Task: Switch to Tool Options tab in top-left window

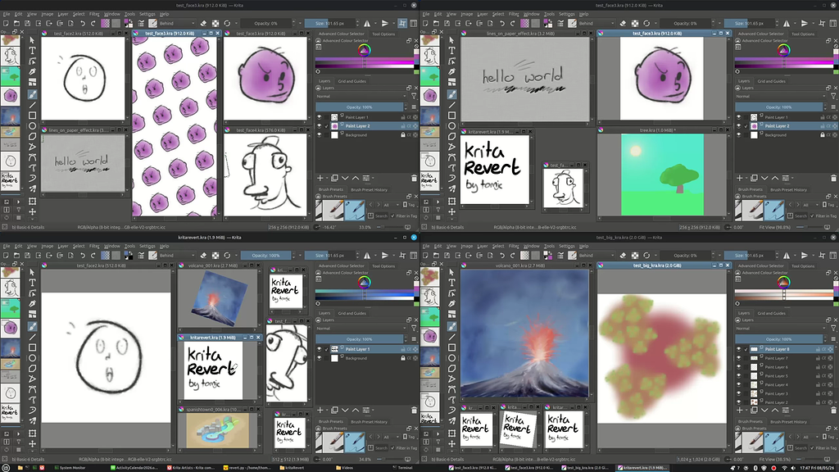Action: pyautogui.click(x=383, y=34)
